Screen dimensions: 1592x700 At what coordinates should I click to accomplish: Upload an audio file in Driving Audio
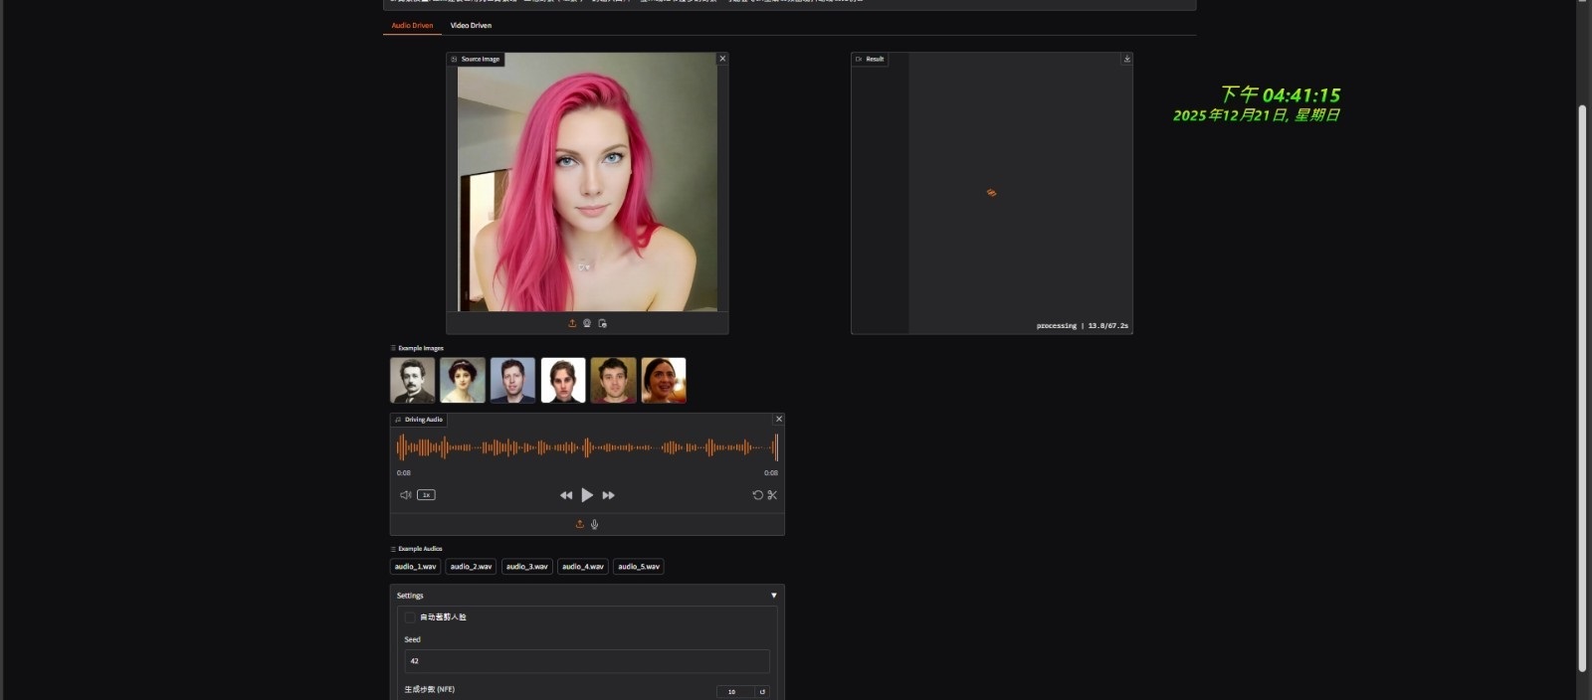tap(580, 524)
